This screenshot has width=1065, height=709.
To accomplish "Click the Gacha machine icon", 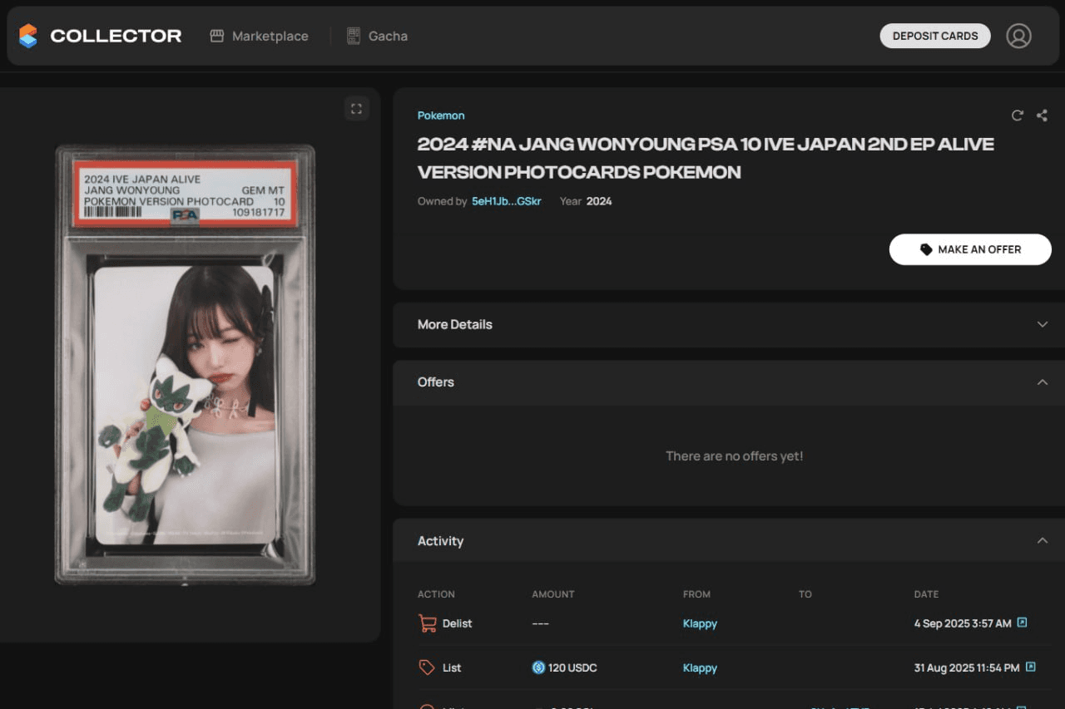I will click(x=354, y=36).
